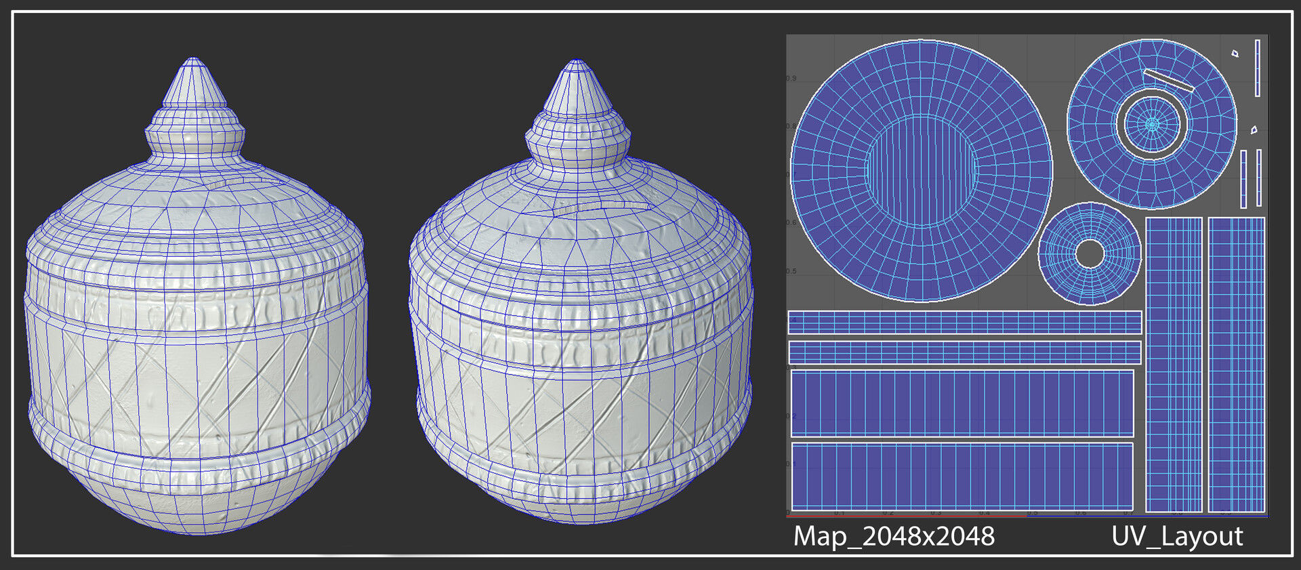Select the concentric-ring UV island with diagonal slot
This screenshot has height=570, width=1301.
(1153, 124)
